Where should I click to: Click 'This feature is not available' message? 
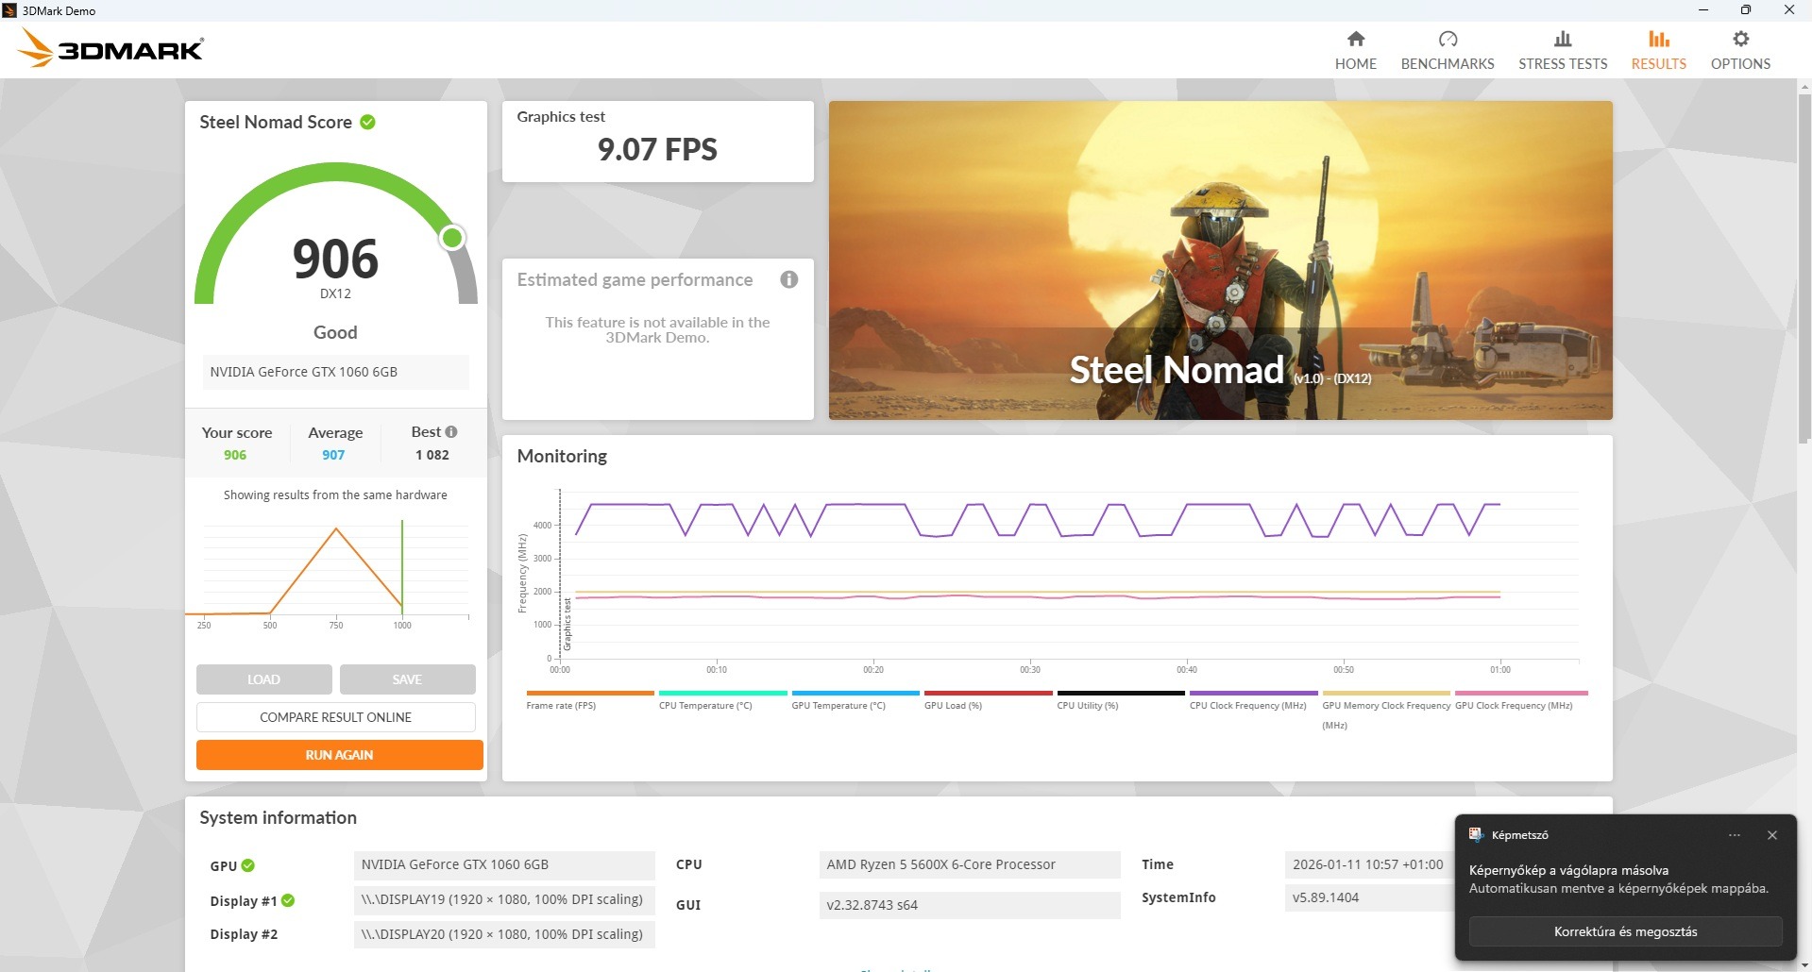click(657, 329)
